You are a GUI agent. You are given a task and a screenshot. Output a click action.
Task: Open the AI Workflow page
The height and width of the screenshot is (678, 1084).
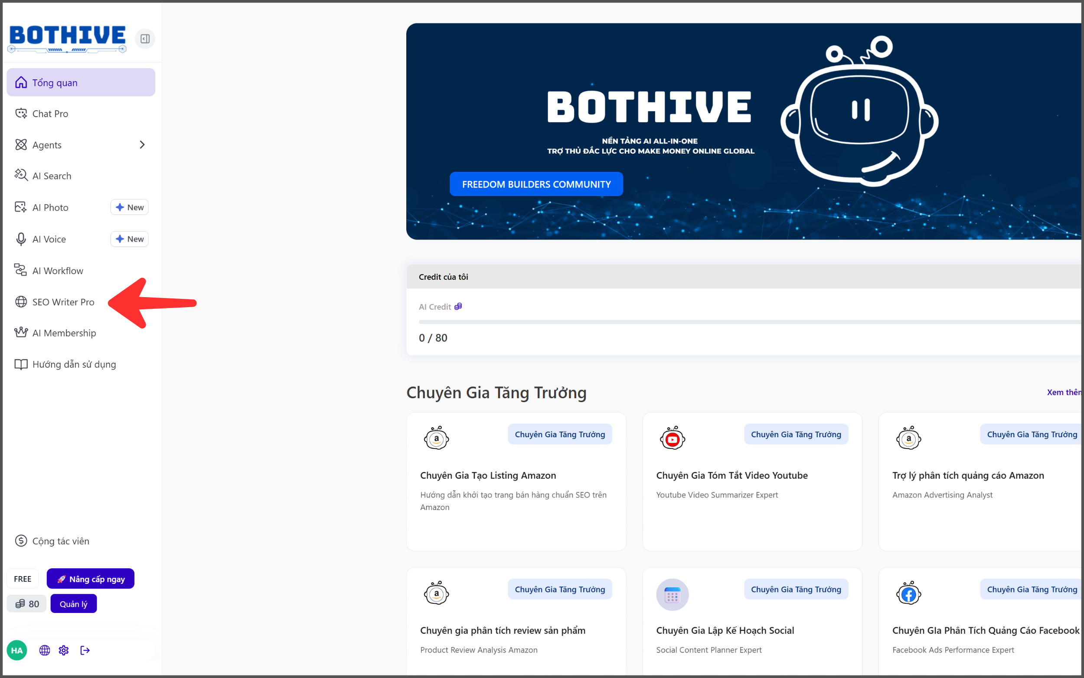coord(81,271)
